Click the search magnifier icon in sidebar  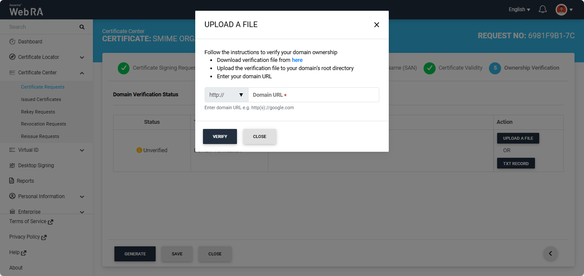tap(82, 27)
